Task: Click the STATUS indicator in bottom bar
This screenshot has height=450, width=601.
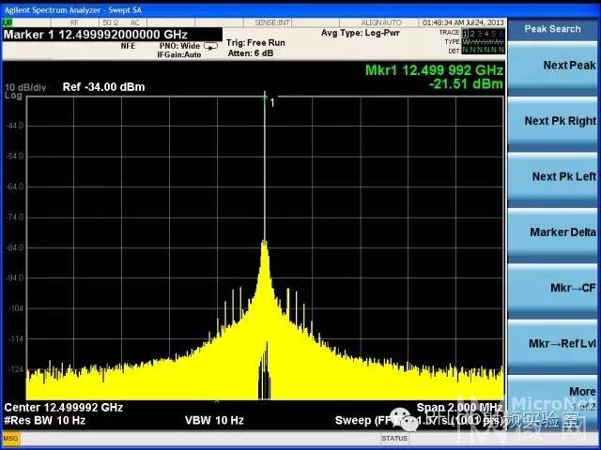Action: click(394, 439)
